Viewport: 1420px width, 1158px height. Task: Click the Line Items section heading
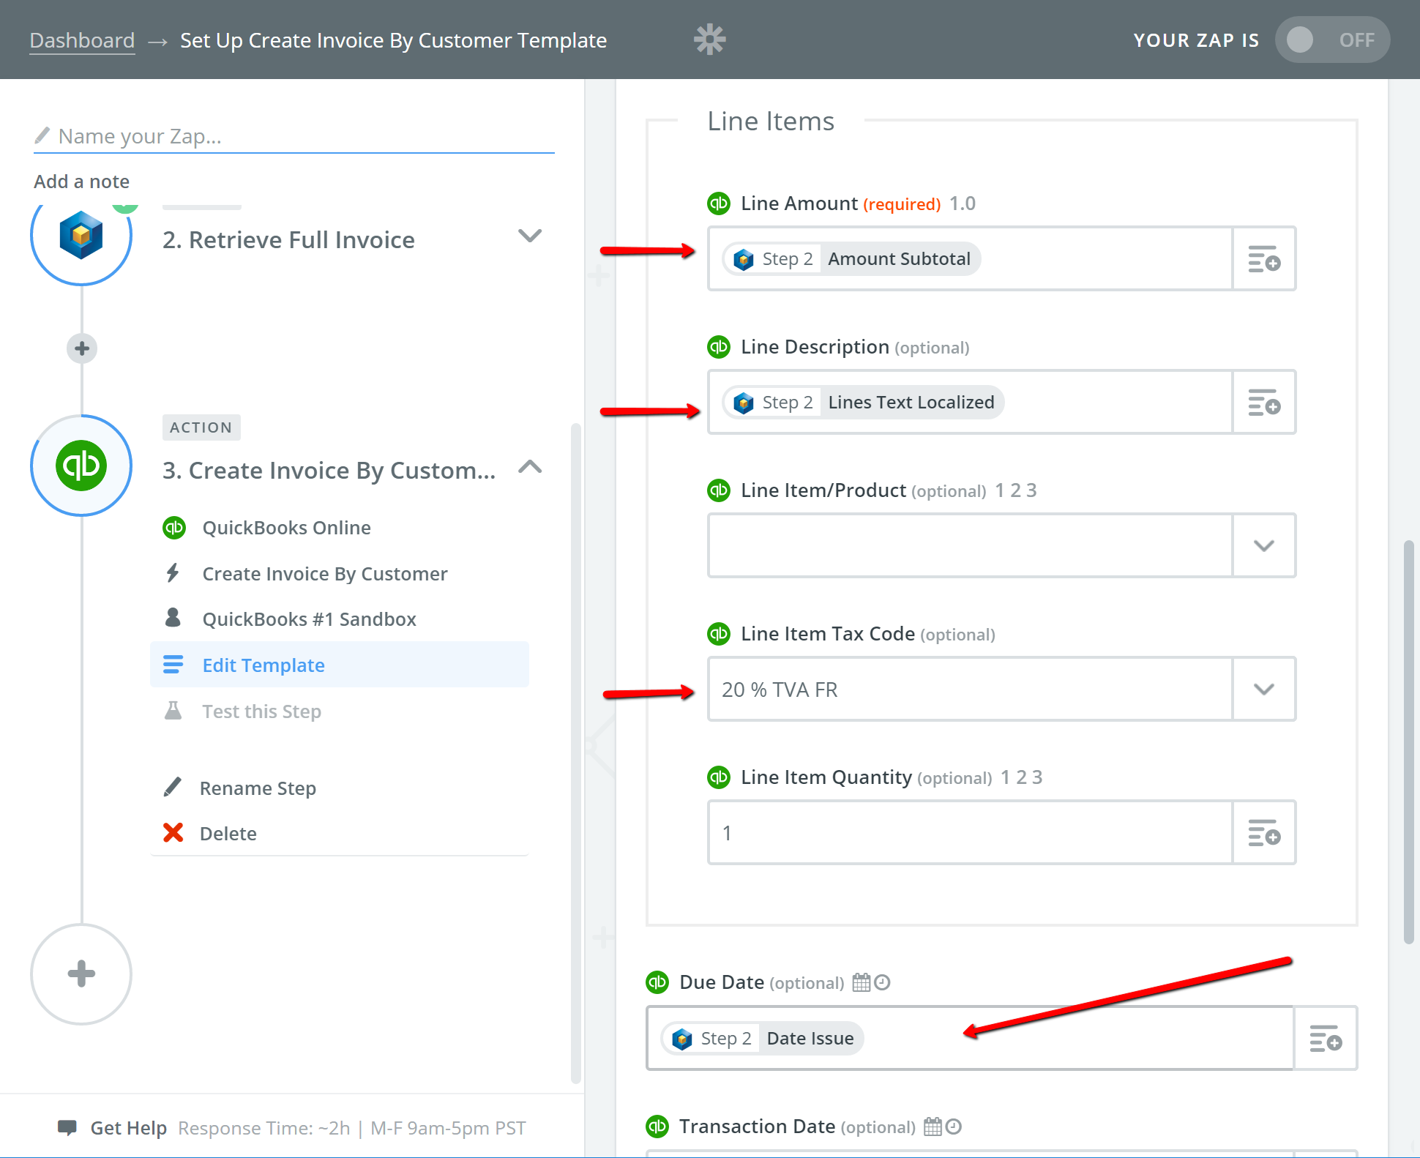(771, 121)
